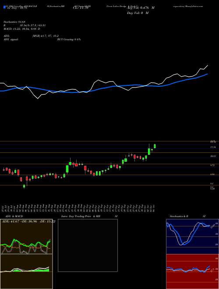Screen dimensions: 219x289
Task: Click the 9.72 price axis label
Action: coord(212,166)
